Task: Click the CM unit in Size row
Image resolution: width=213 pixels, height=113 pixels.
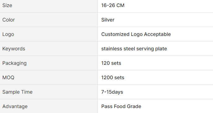Action: [x=120, y=6]
